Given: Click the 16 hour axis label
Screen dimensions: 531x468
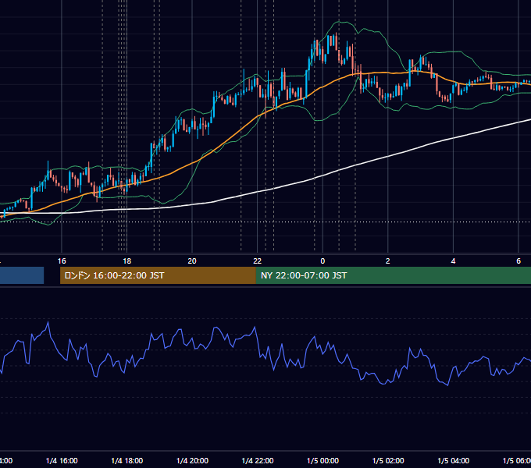Looking at the screenshot, I should pos(62,261).
